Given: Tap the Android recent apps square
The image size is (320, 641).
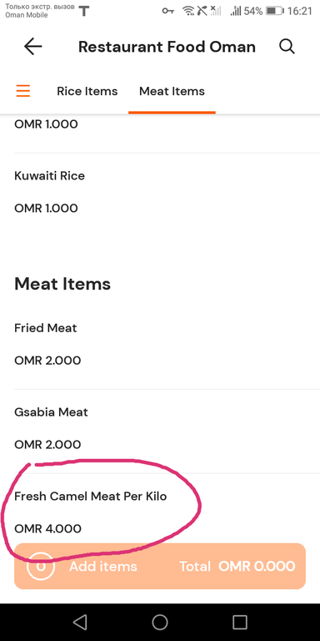Looking at the screenshot, I should pyautogui.click(x=240, y=622).
